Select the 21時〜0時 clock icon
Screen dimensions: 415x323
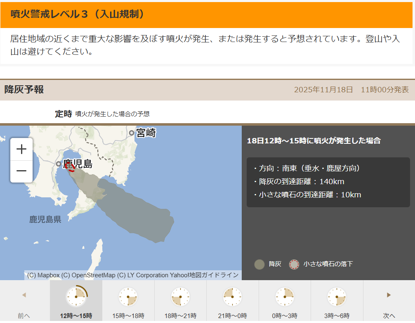coord(233,297)
